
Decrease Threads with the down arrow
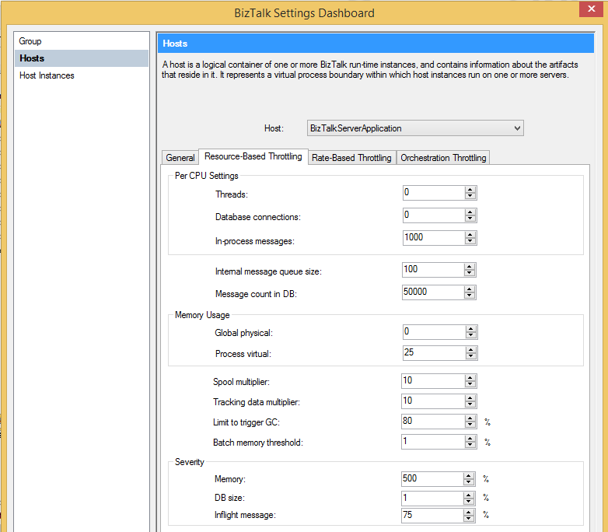coord(470,196)
